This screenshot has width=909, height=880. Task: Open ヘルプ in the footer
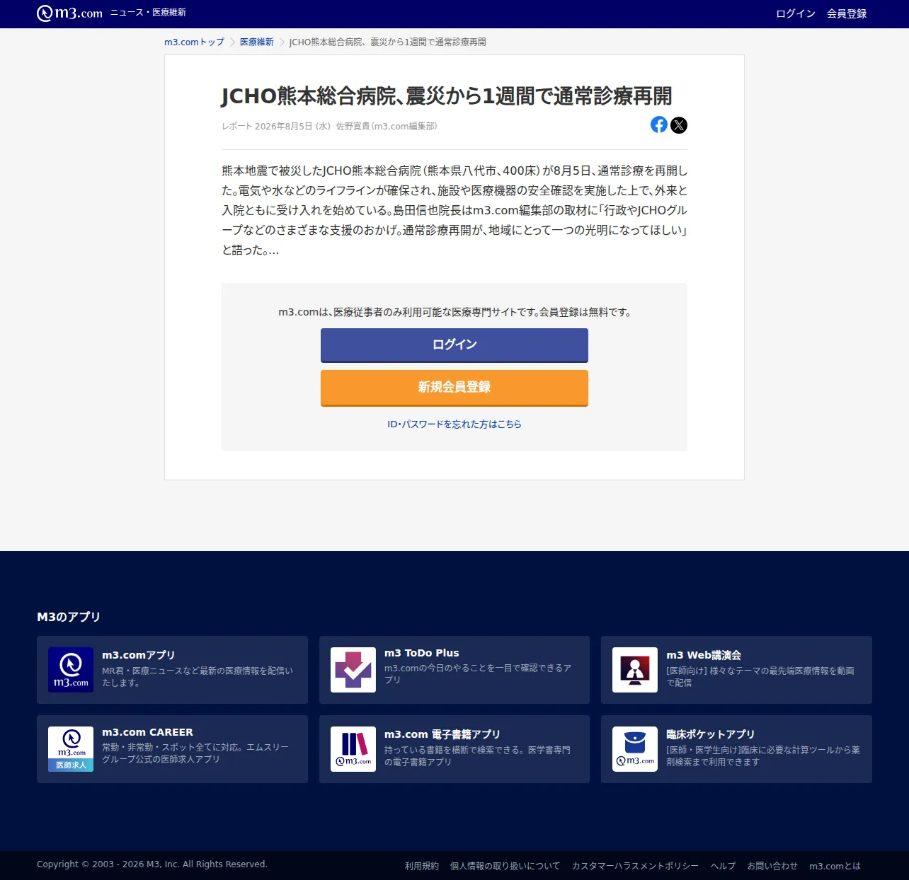click(723, 866)
